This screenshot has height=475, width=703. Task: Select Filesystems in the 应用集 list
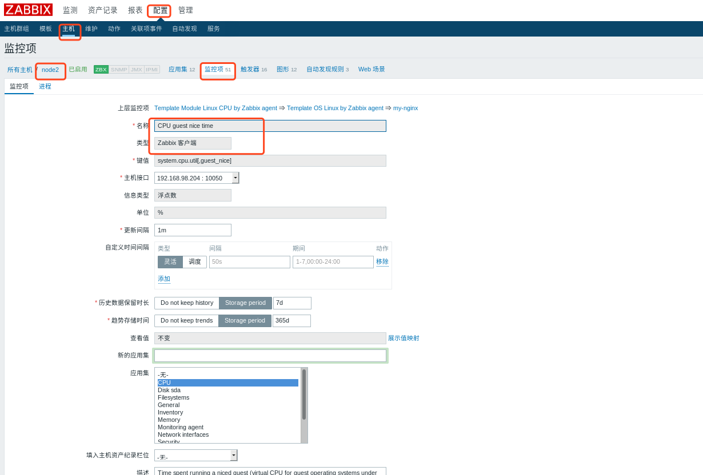[x=173, y=397]
